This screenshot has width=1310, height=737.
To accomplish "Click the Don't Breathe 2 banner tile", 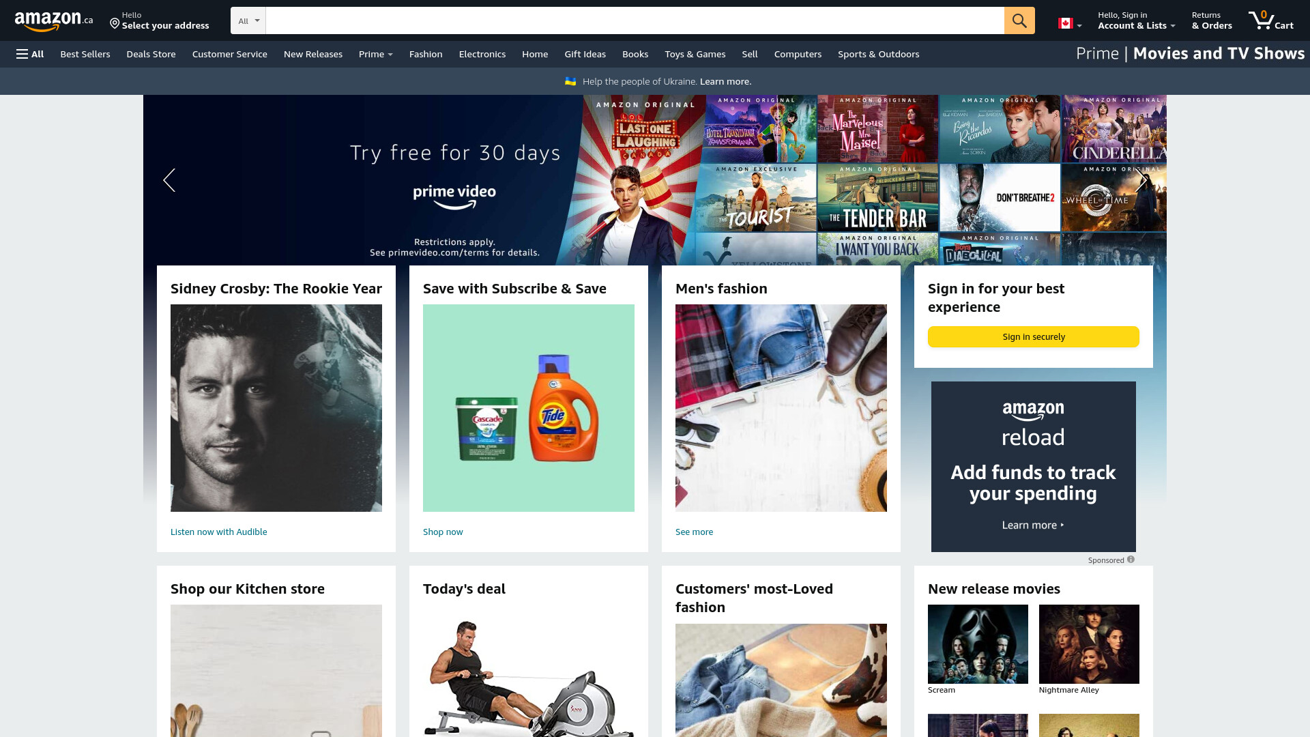I will (1000, 197).
